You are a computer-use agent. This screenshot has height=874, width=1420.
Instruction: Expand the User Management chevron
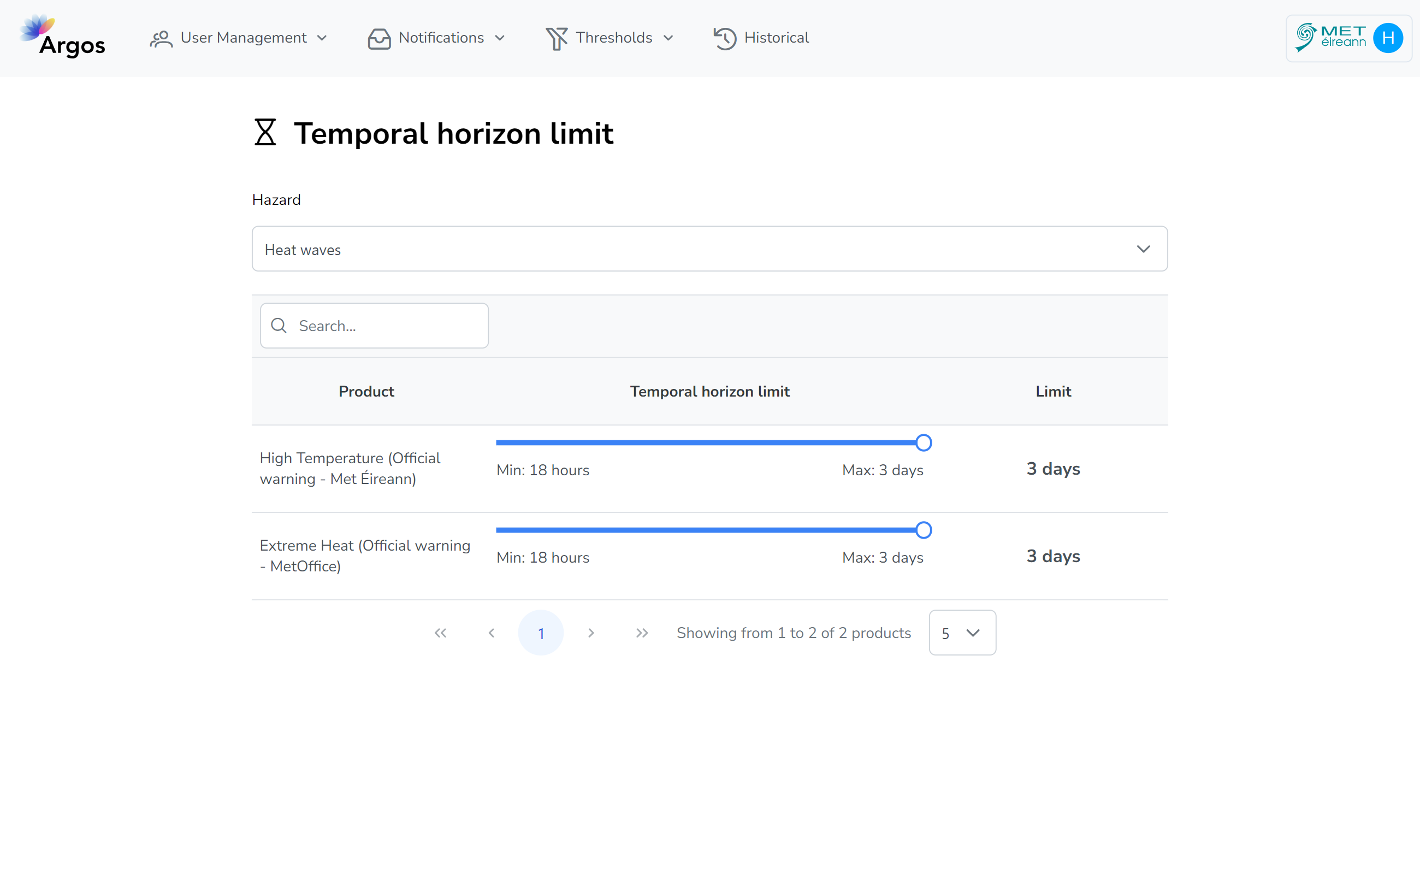pos(322,38)
